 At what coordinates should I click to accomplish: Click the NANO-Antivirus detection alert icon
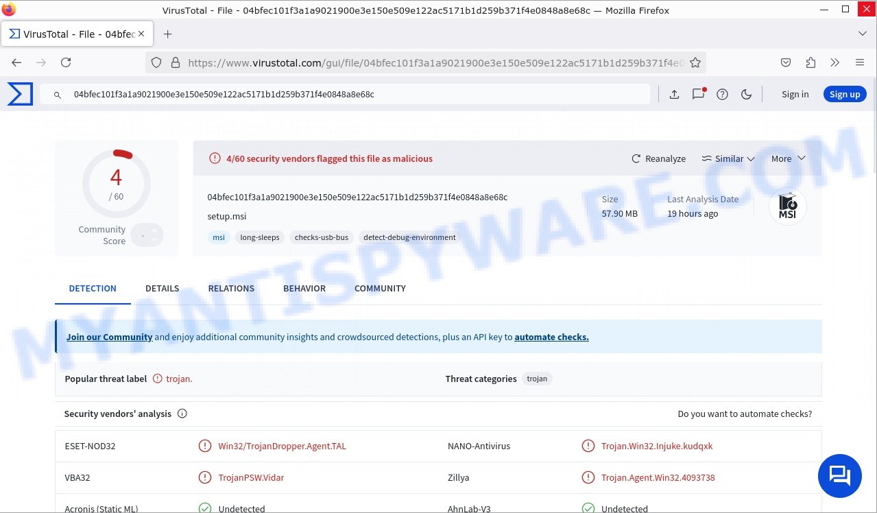click(x=588, y=446)
